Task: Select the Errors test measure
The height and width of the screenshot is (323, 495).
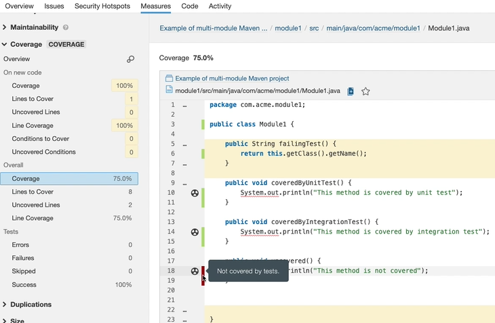Action: [x=69, y=245]
